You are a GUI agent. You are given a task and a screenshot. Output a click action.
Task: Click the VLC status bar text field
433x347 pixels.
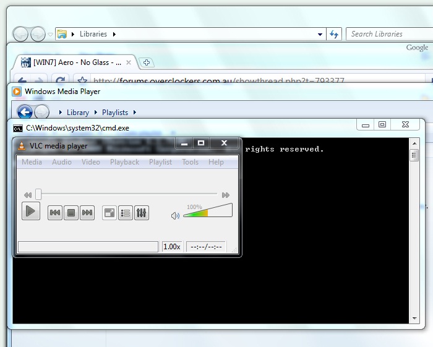coord(88,247)
